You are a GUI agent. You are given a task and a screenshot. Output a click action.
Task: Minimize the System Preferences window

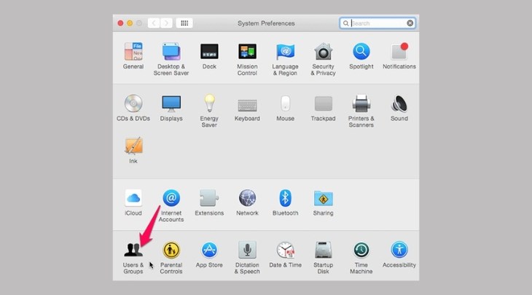130,23
